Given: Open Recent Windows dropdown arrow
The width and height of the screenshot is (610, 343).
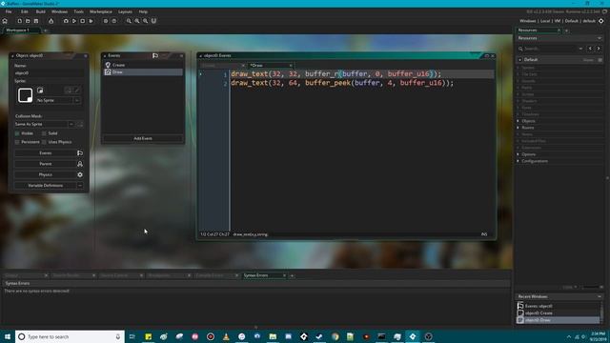Looking at the screenshot, I should click(x=600, y=296).
